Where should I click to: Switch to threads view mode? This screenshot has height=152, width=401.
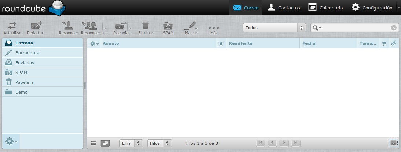(x=105, y=143)
